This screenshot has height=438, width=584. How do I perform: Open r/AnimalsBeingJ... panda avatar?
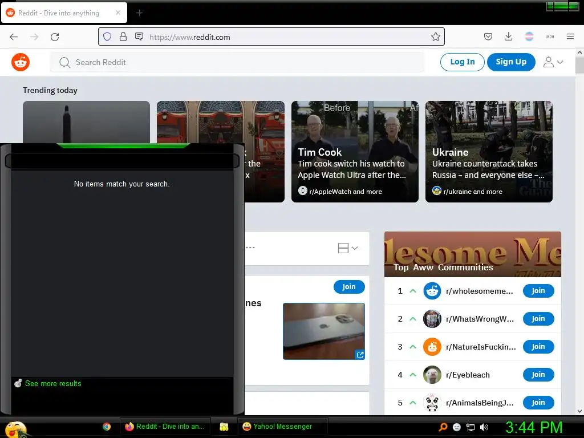[x=432, y=403]
